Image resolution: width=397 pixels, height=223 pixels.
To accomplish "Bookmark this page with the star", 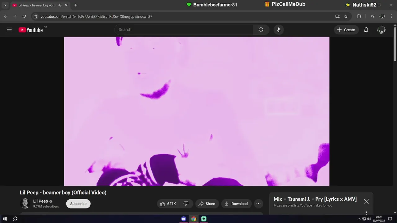I will (346, 16).
